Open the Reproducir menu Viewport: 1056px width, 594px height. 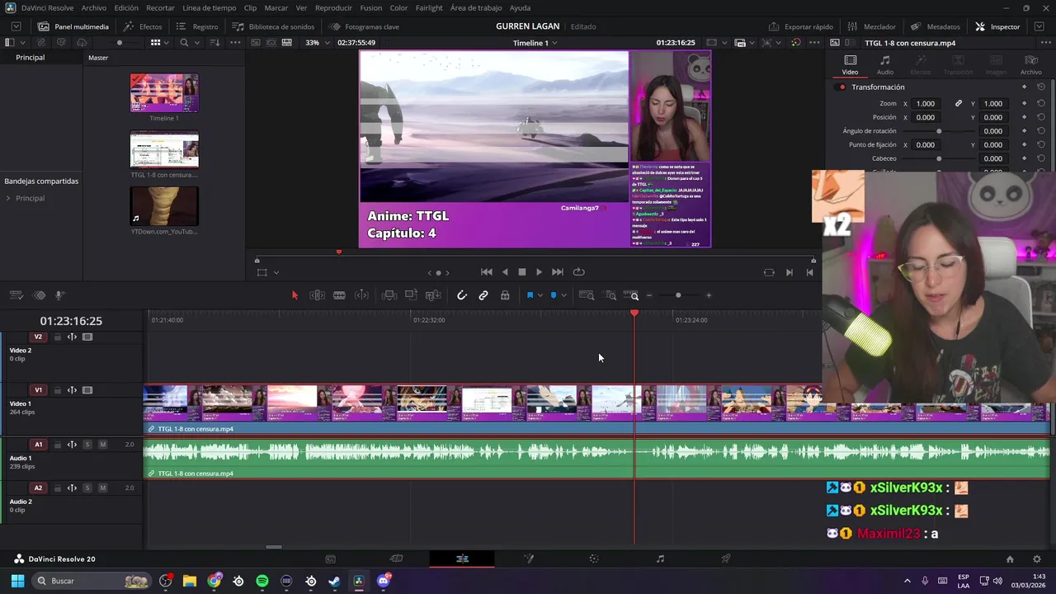tap(333, 7)
